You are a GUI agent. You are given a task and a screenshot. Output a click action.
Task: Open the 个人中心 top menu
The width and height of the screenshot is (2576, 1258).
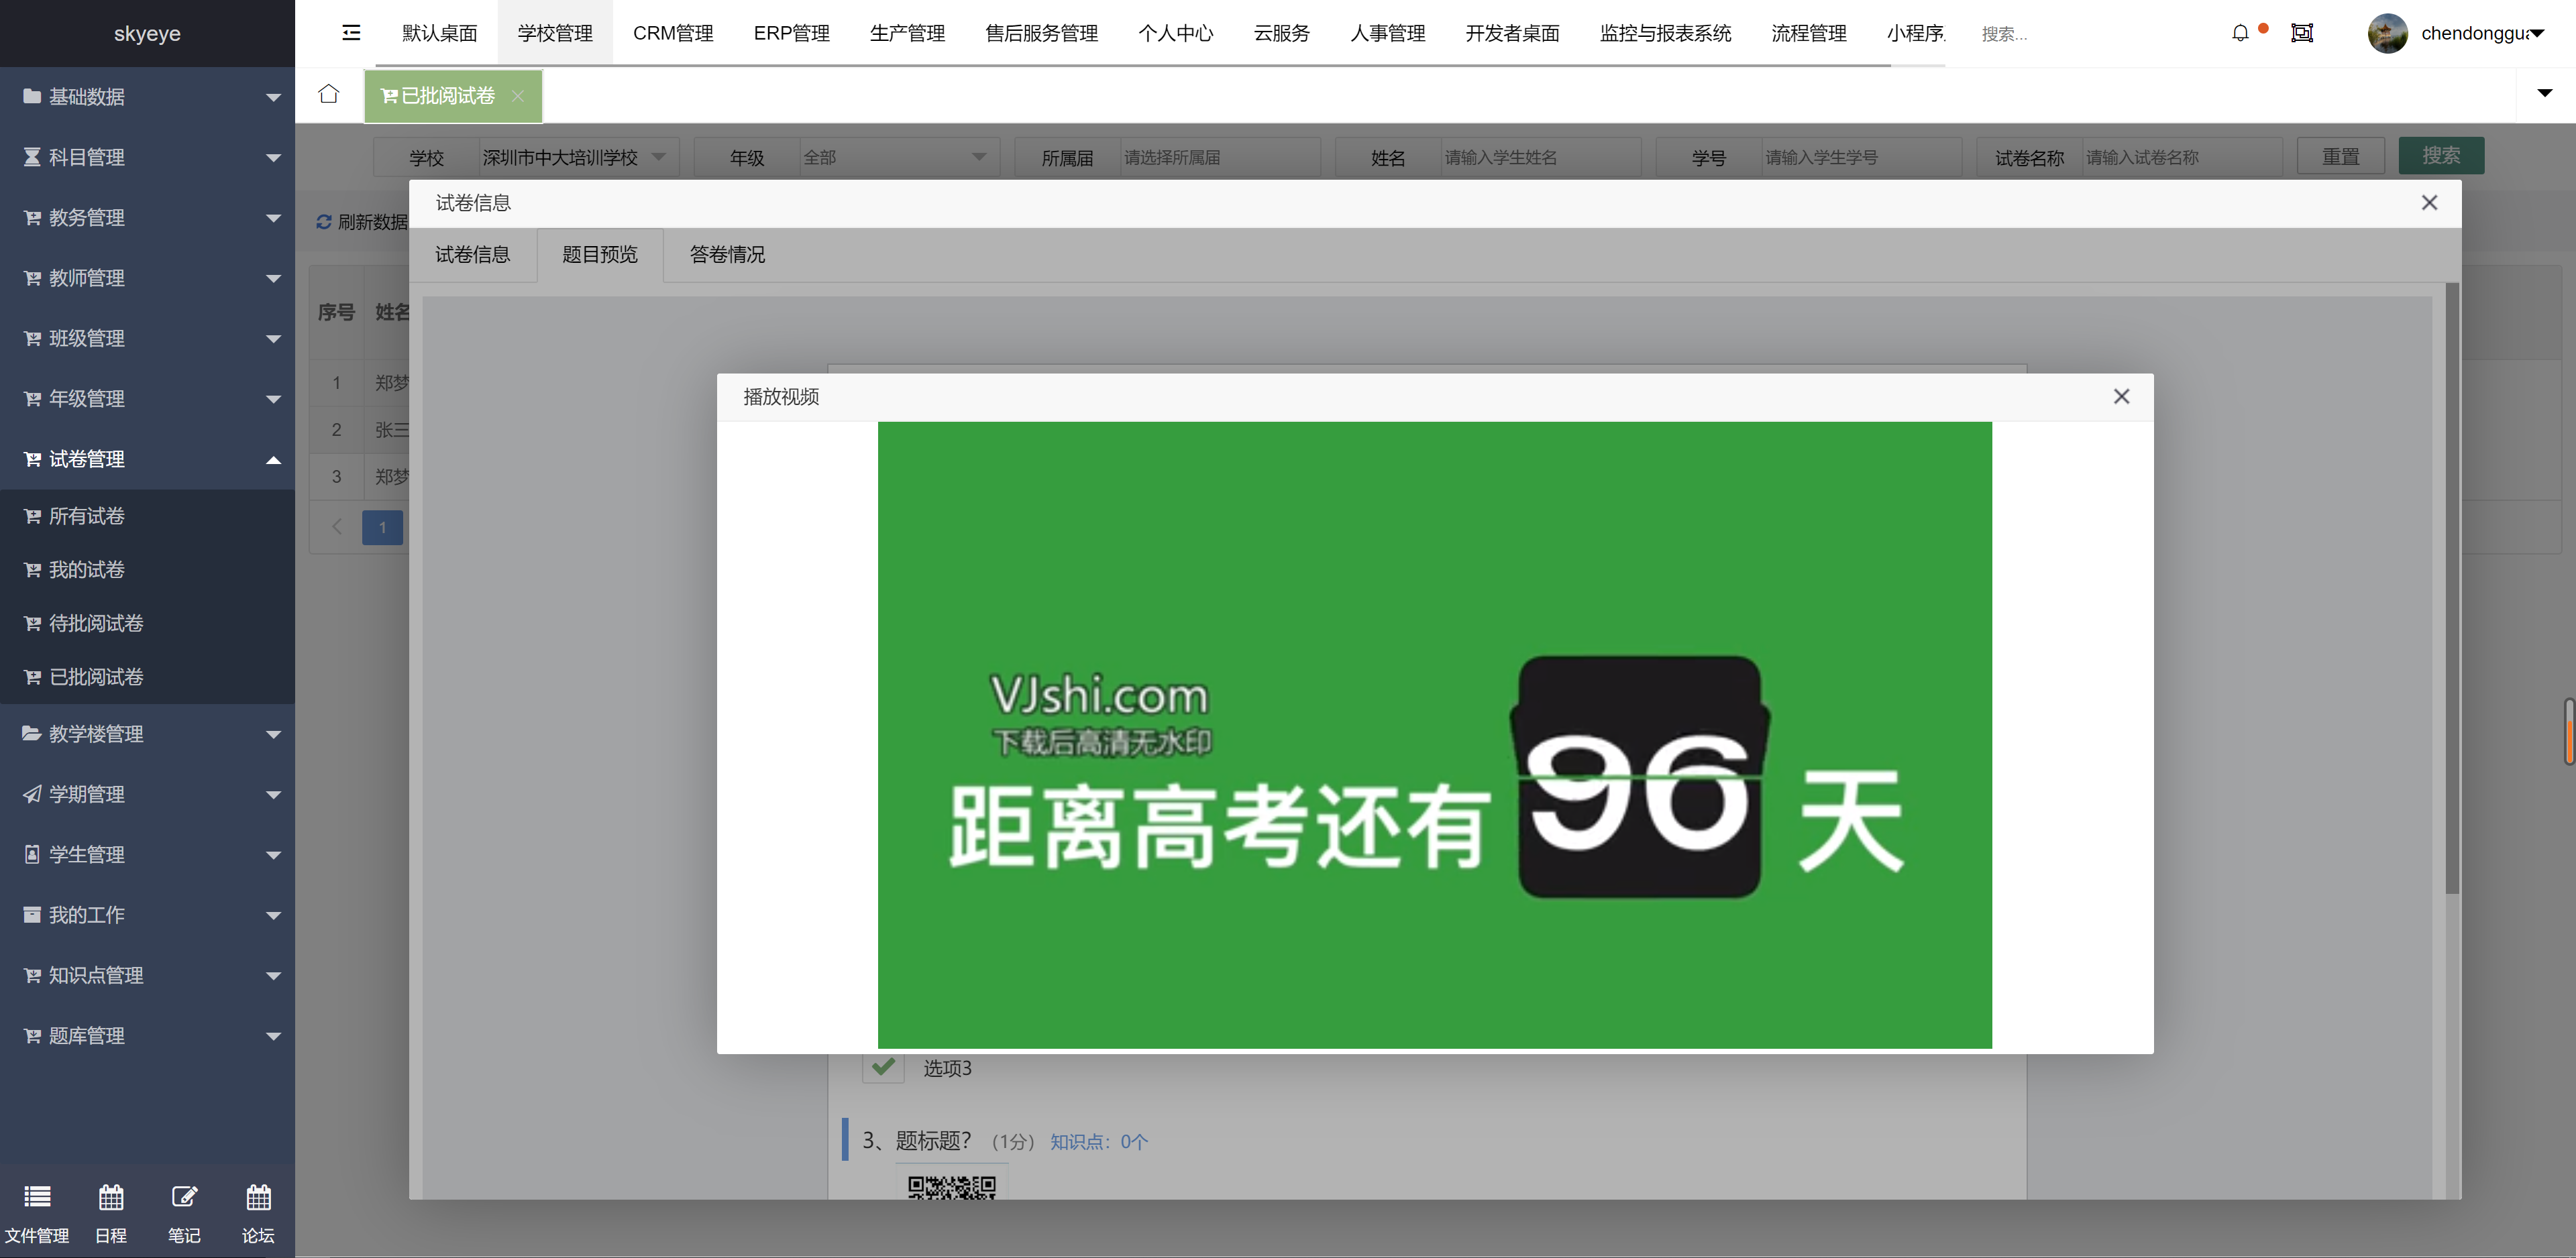click(x=1175, y=33)
